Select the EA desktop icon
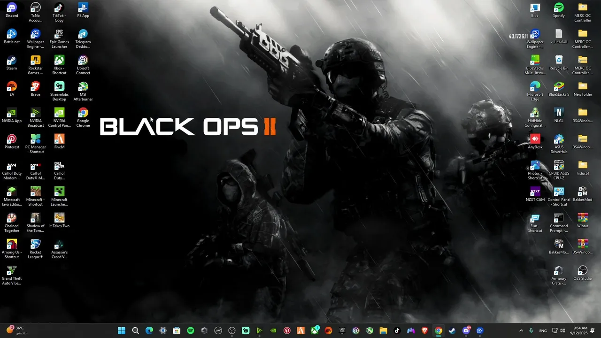Image resolution: width=601 pixels, height=338 pixels. point(12,89)
